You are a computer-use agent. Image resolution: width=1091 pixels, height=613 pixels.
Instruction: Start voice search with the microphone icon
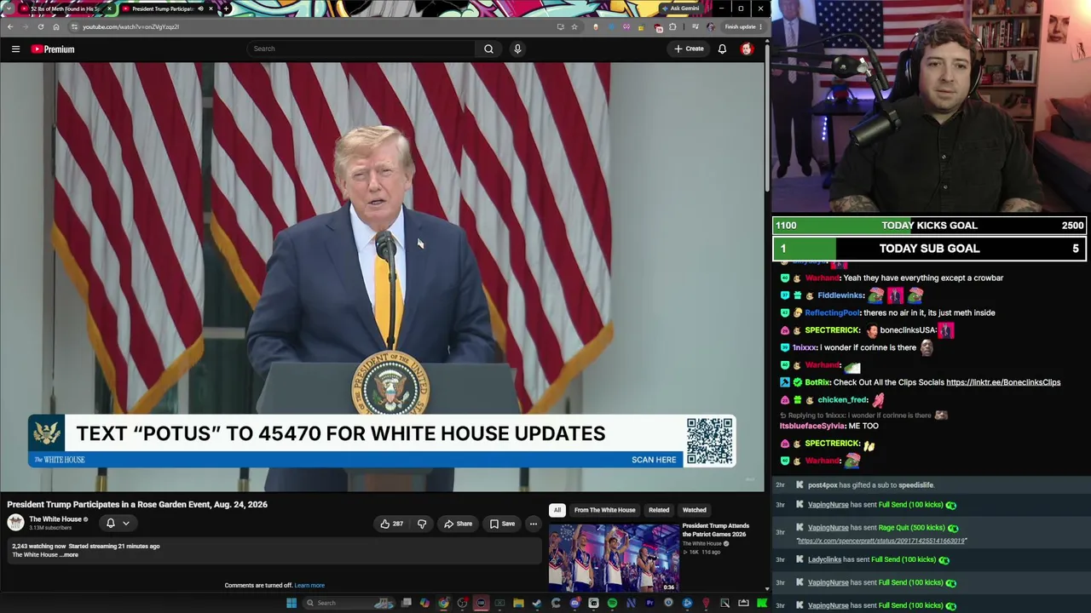(517, 49)
